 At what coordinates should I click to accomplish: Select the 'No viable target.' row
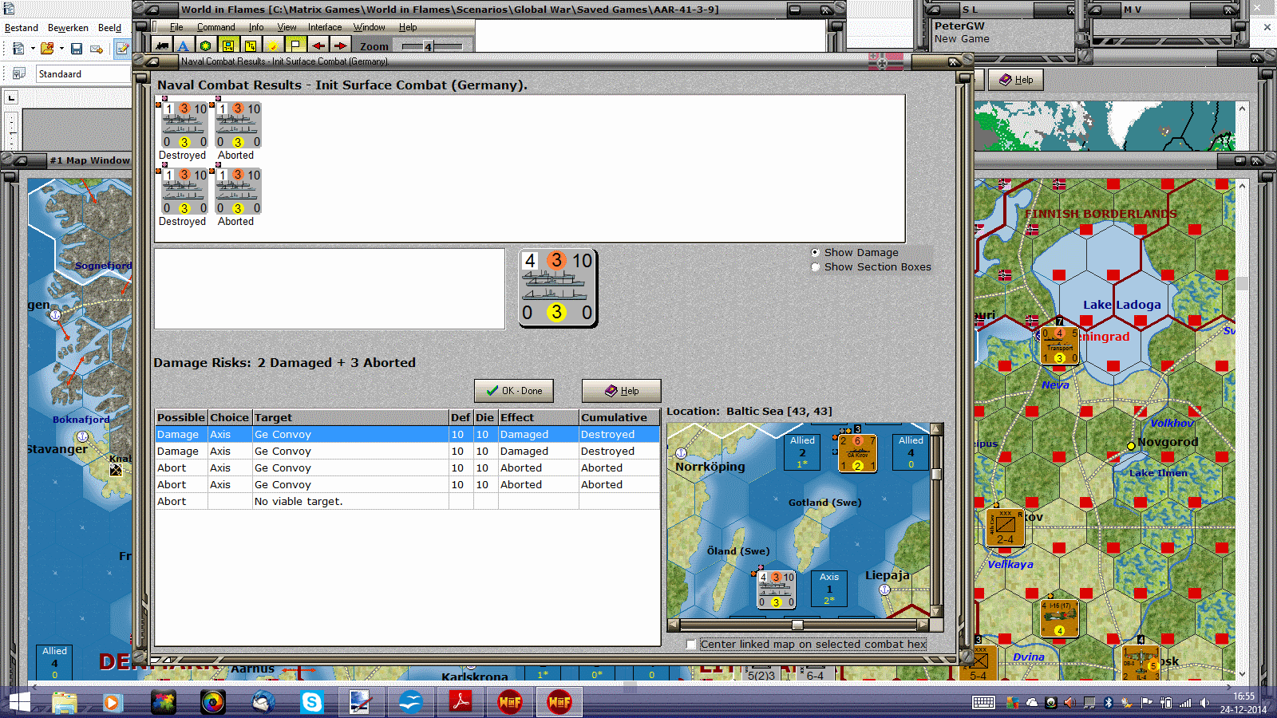407,502
